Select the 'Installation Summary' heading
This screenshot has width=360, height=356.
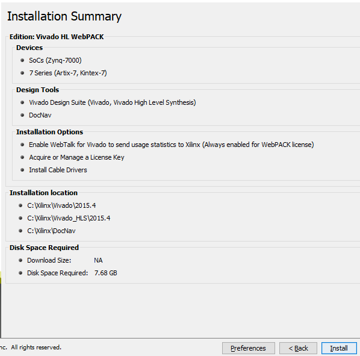pyautogui.click(x=64, y=16)
